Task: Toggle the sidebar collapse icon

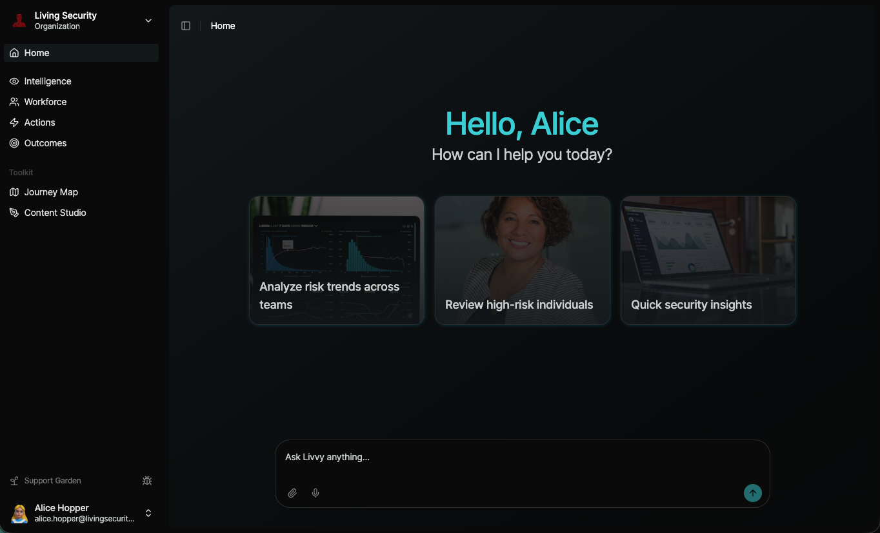Action: click(x=186, y=26)
